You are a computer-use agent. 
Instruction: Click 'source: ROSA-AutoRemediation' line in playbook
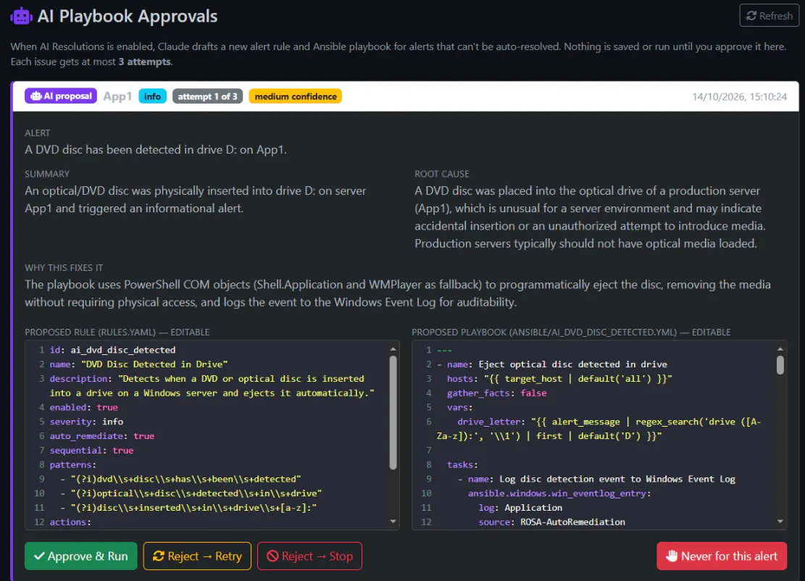[552, 522]
